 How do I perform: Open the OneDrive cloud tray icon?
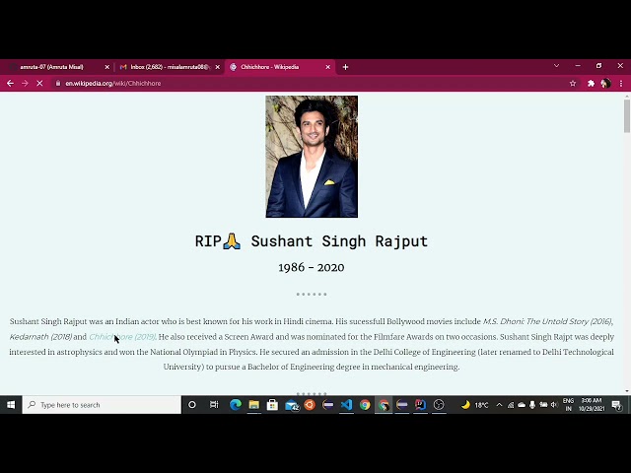(522, 405)
